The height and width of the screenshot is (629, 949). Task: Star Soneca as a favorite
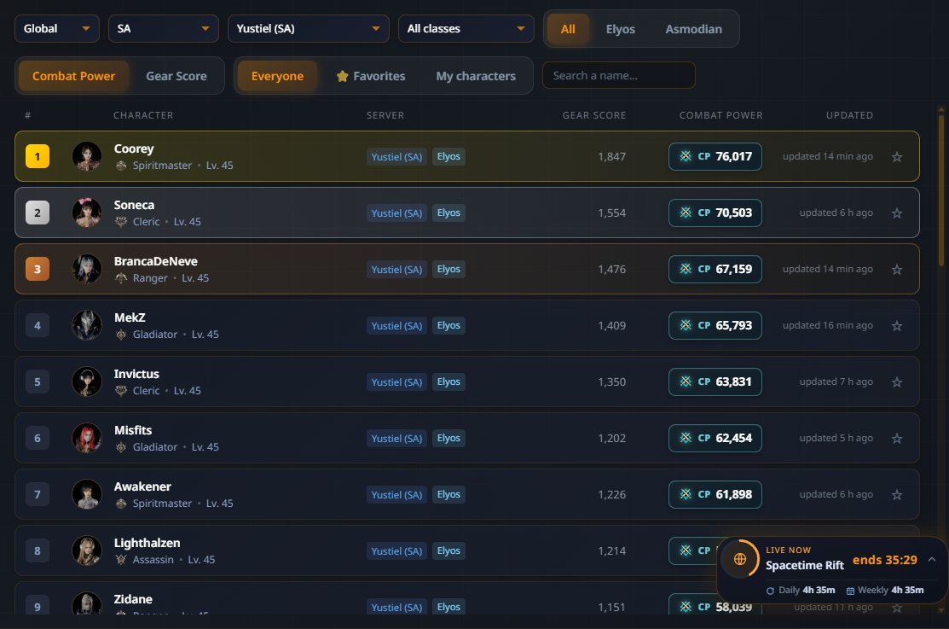(897, 213)
